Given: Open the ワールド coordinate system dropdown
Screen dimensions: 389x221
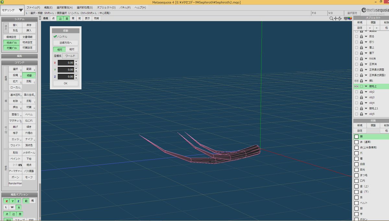Looking at the screenshot, I should click(x=70, y=56).
